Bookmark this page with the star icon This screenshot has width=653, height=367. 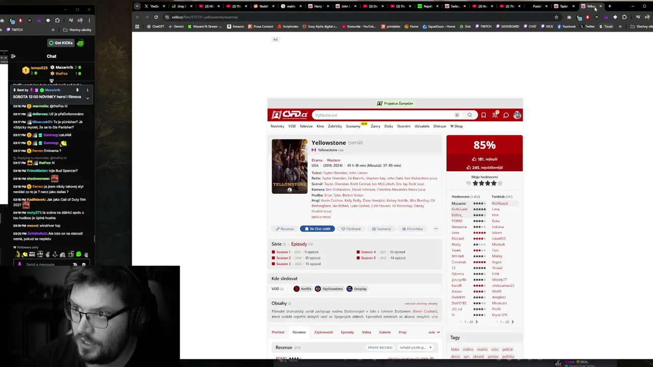[556, 17]
